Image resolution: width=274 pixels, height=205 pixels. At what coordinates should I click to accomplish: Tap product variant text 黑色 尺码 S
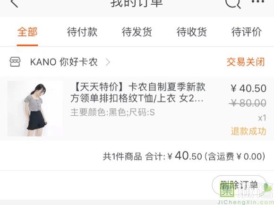(x=112, y=112)
